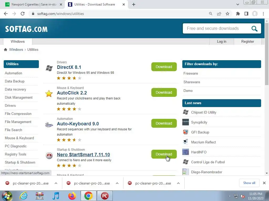This screenshot has height=201, width=269.
Task: Open the Auto-Keyboard 9.0 title link
Action: pyautogui.click(x=78, y=124)
